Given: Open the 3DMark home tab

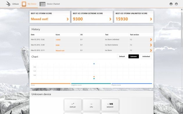Looking at the screenshot, I should tap(12, 4).
